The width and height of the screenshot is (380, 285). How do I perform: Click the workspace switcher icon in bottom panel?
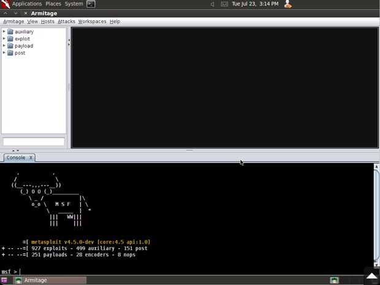point(335,280)
